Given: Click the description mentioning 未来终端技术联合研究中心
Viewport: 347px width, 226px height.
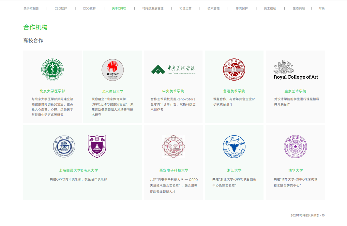Looking at the screenshot, I should pyautogui.click(x=296, y=182).
